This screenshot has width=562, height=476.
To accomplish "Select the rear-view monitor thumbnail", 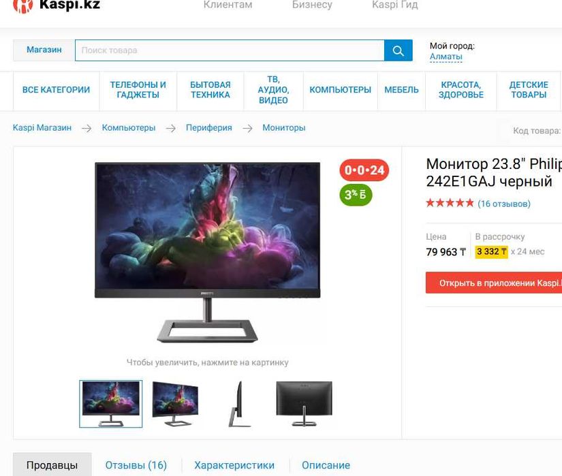I will pyautogui.click(x=304, y=404).
